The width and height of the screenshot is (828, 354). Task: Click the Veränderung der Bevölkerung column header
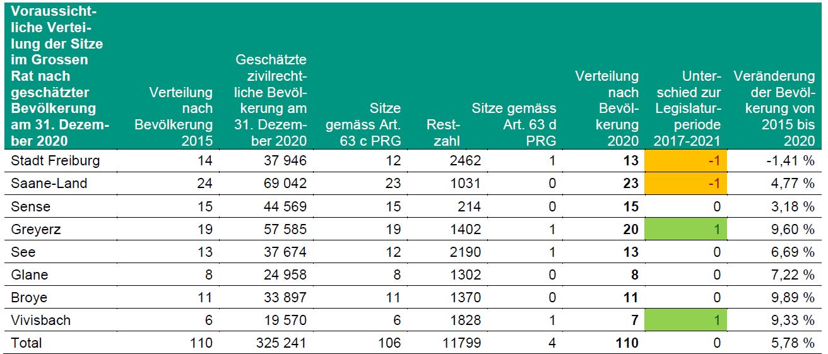[x=774, y=108]
